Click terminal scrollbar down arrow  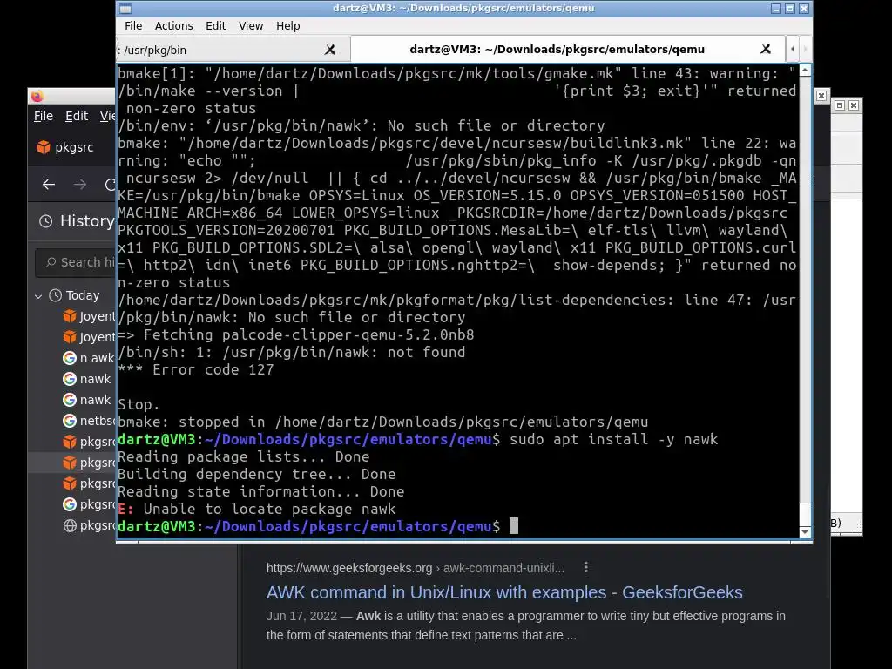click(805, 532)
